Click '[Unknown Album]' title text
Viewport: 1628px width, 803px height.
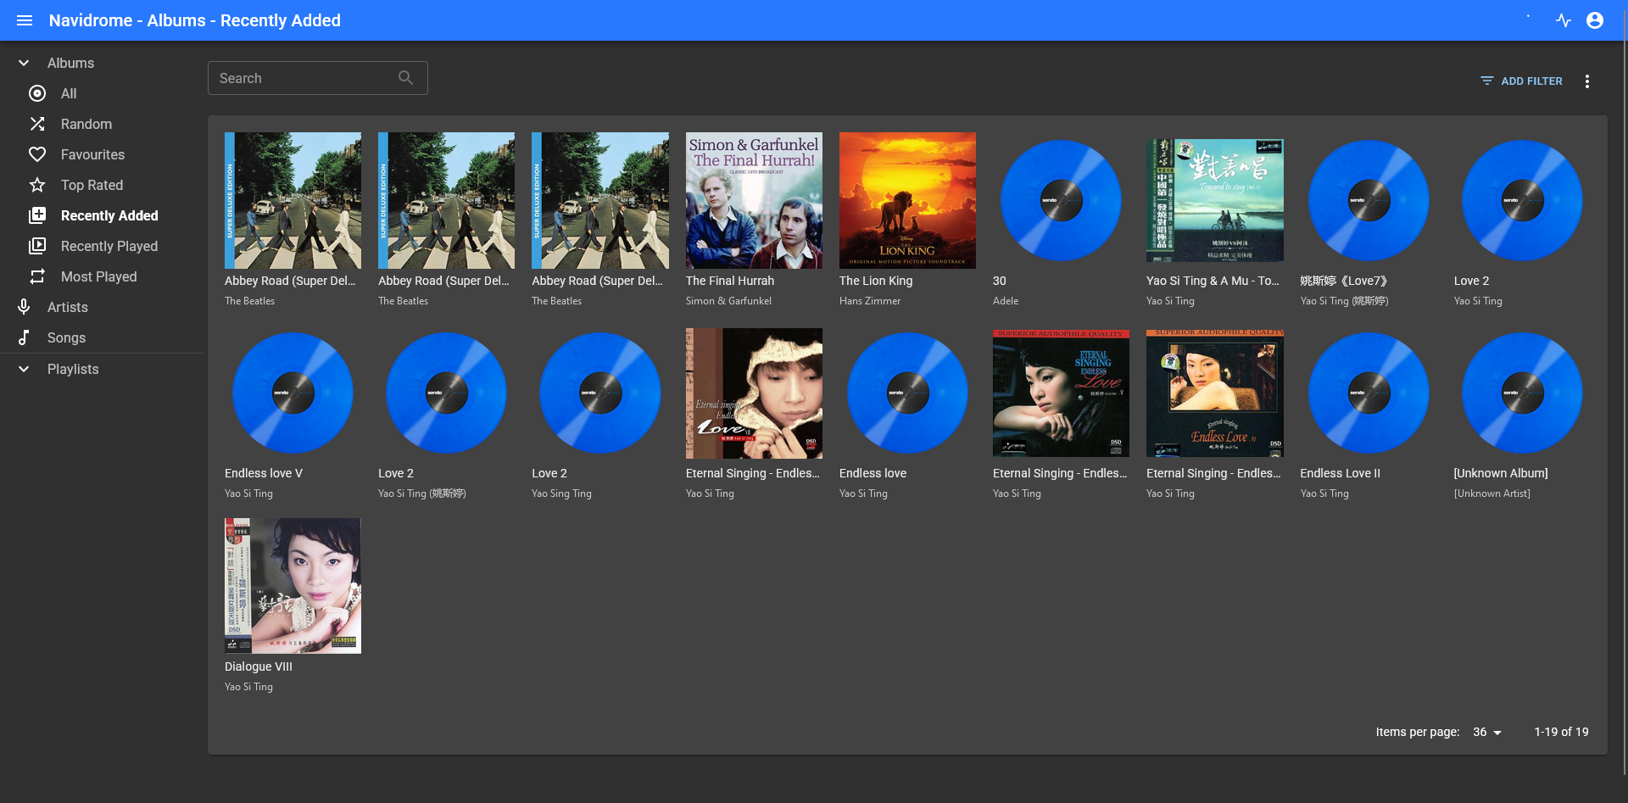point(1501,473)
